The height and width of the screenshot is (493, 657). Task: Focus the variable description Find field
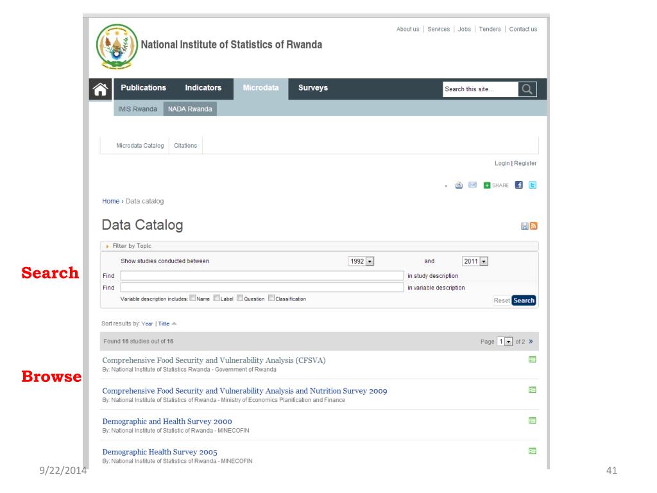262,287
